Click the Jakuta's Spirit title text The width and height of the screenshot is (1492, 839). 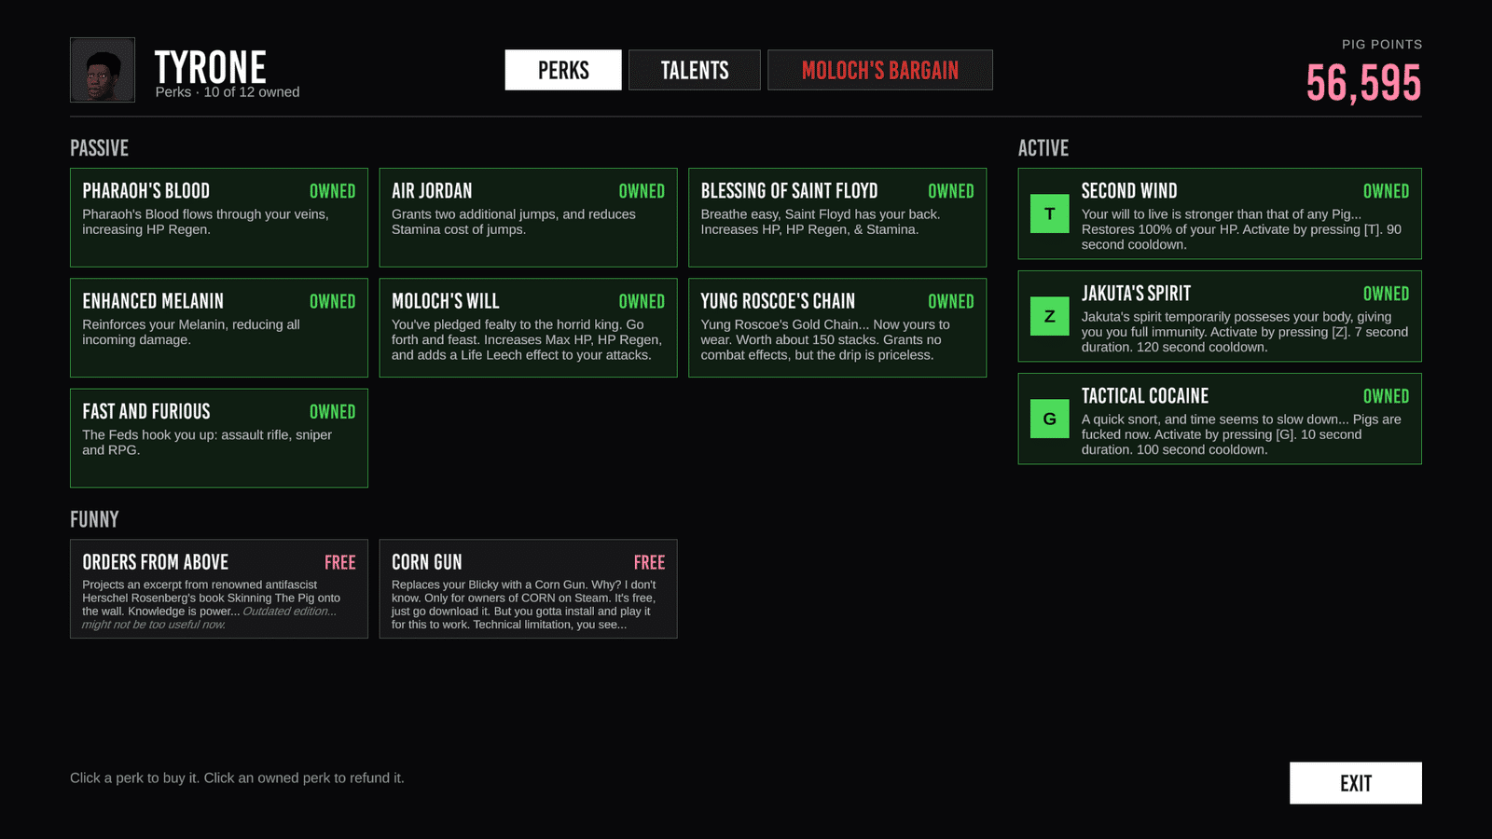pos(1136,294)
